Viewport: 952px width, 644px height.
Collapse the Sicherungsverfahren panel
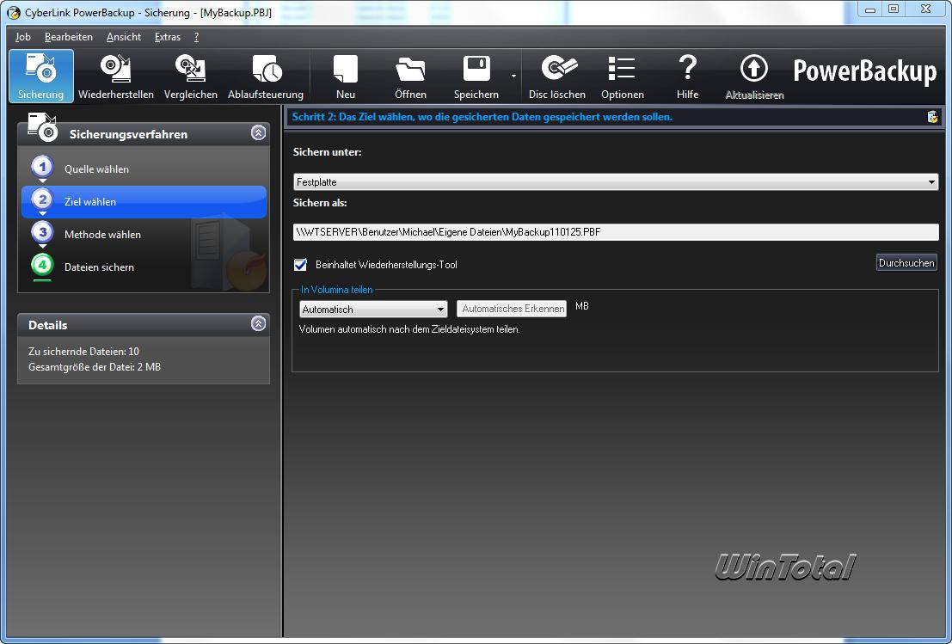tap(258, 133)
